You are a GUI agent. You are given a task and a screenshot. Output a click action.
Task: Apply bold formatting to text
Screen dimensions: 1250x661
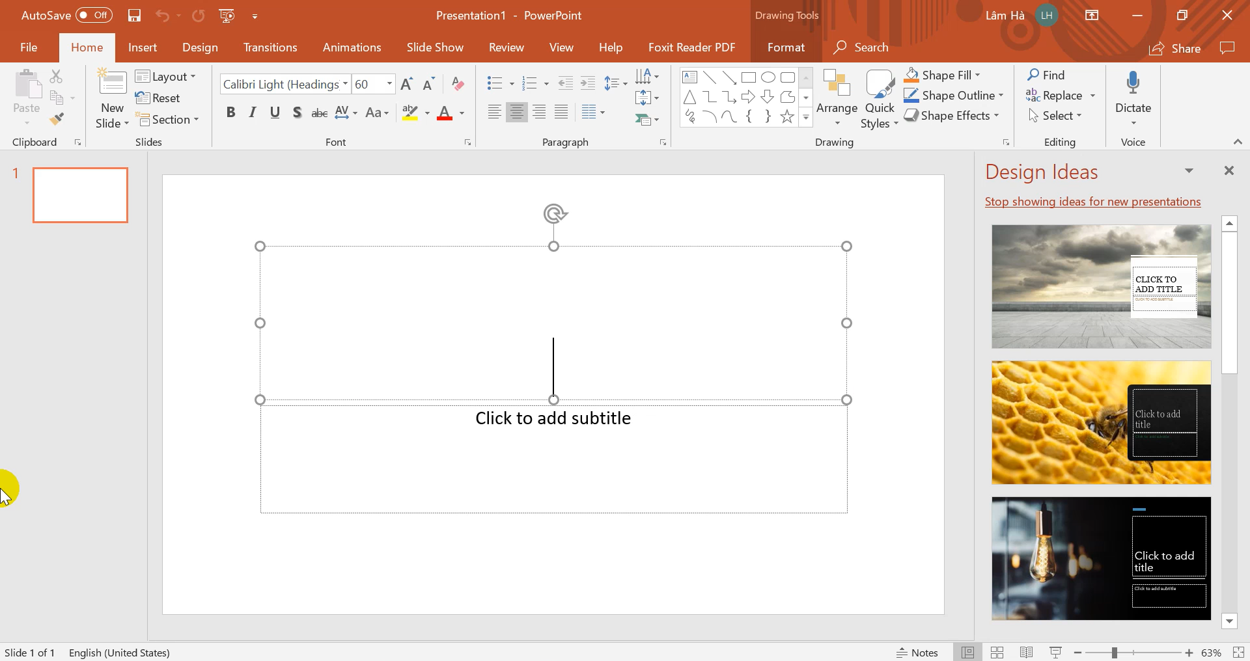230,112
